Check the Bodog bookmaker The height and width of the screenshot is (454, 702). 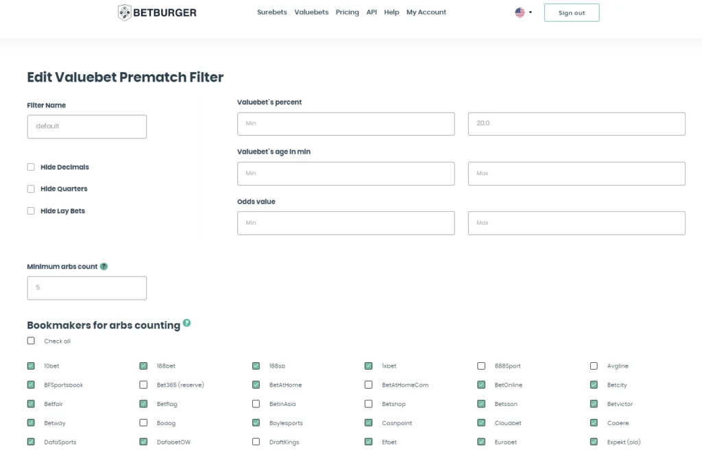click(143, 422)
